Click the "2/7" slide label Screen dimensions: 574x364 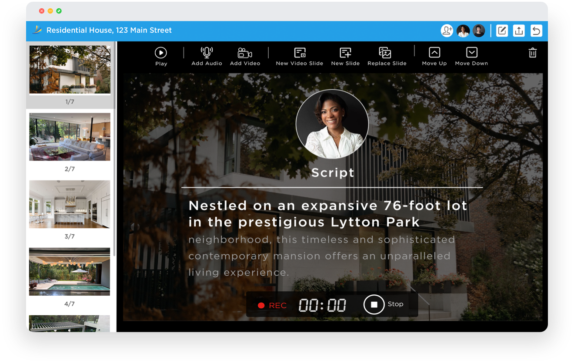tap(70, 169)
